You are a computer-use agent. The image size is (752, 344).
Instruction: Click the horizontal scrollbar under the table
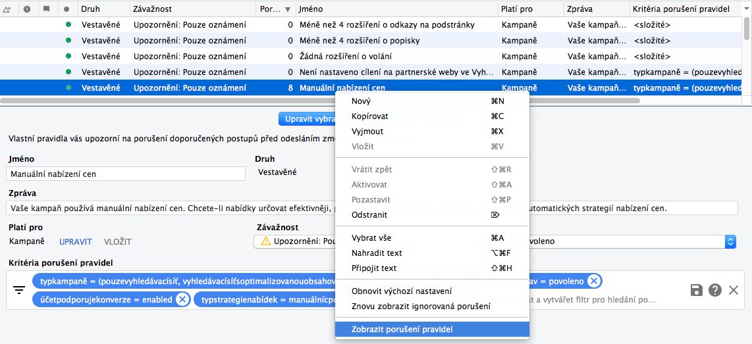click(321, 101)
